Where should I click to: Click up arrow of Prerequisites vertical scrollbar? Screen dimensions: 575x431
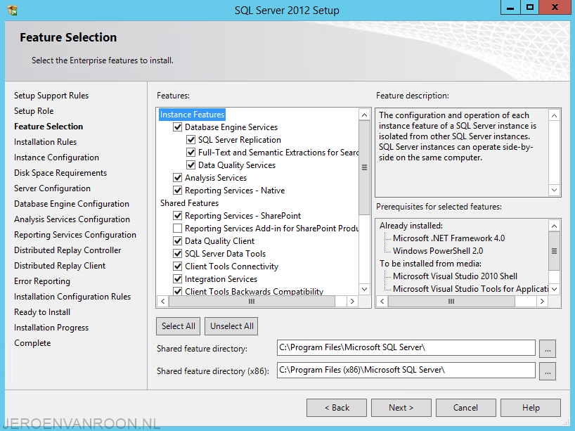click(554, 226)
